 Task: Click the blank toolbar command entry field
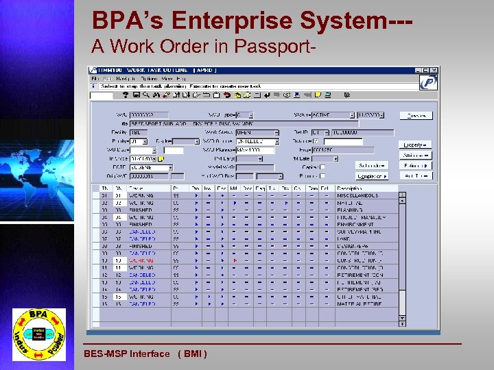point(102,95)
